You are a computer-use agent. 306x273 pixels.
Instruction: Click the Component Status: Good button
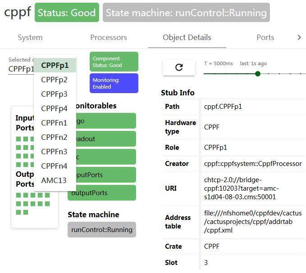pos(114,62)
